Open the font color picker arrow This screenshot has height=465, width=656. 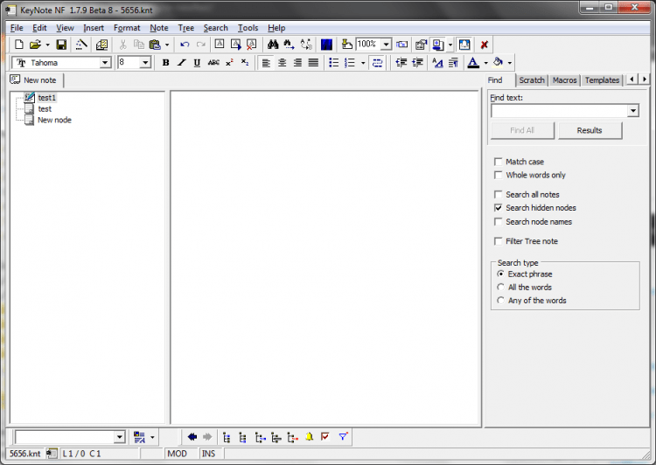tap(485, 63)
